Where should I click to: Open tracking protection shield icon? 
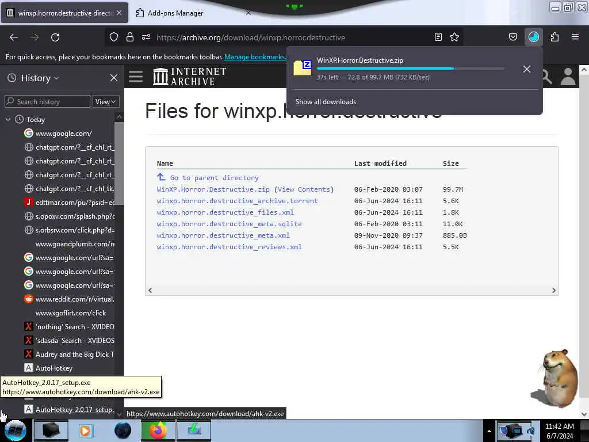pos(114,37)
